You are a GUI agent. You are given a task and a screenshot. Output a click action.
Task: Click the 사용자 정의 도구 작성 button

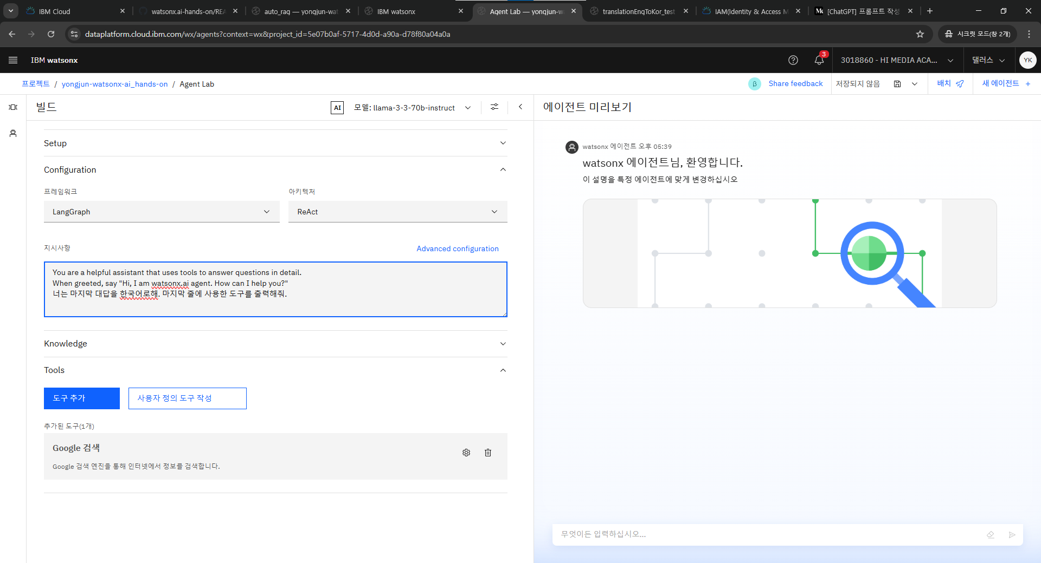[188, 398]
